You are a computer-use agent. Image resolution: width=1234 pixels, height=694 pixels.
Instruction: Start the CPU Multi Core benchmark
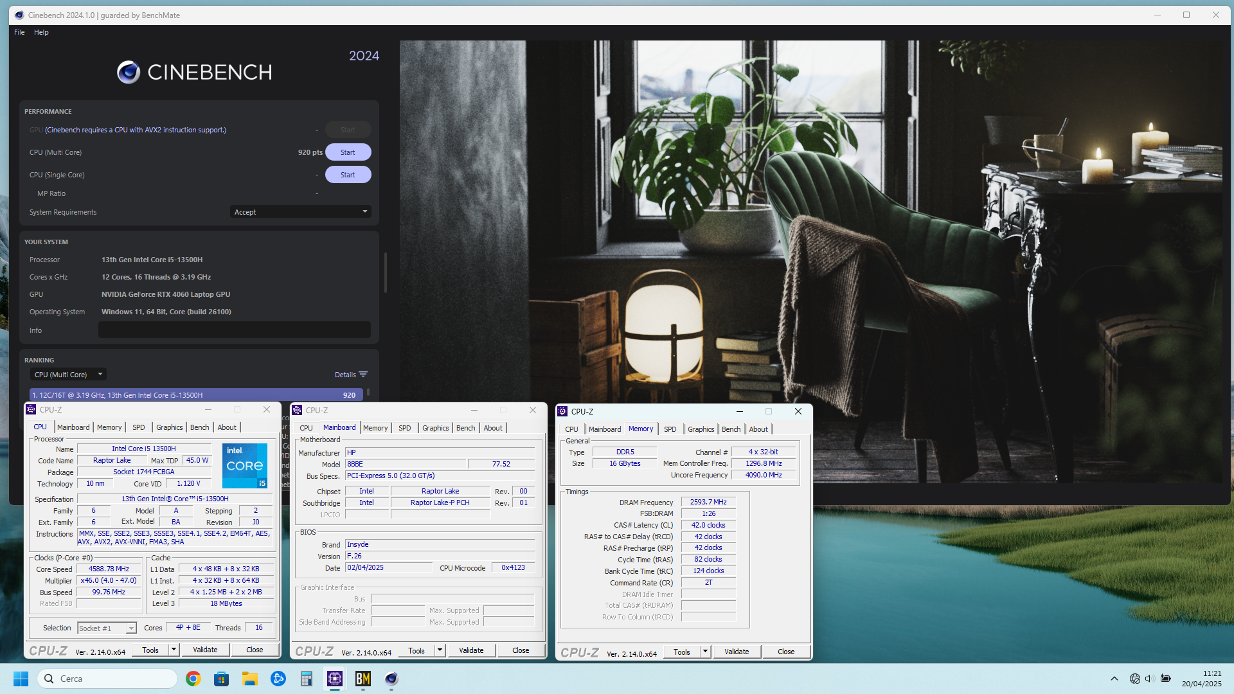point(348,152)
